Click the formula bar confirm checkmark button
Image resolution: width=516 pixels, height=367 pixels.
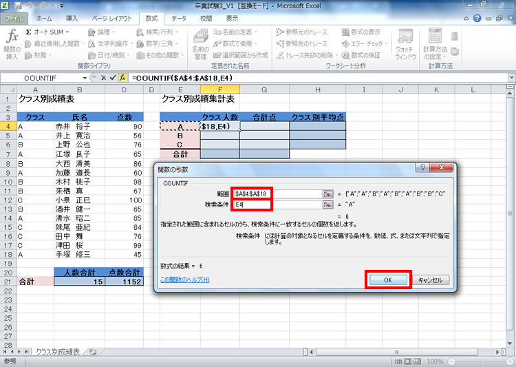tap(113, 78)
